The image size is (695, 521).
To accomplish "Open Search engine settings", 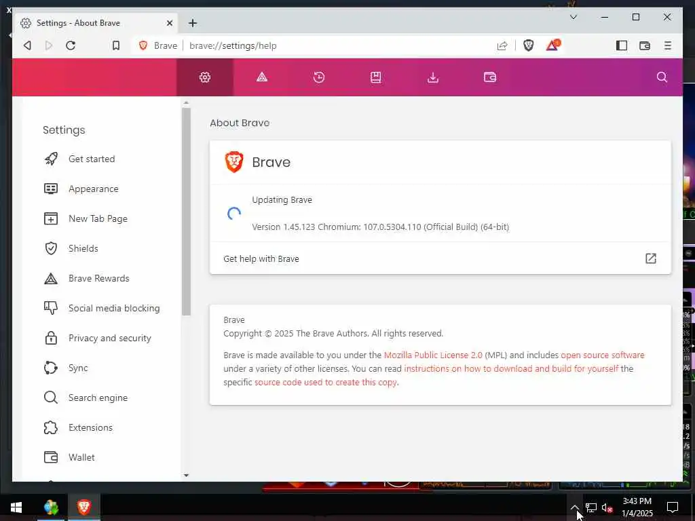I will pyautogui.click(x=98, y=398).
